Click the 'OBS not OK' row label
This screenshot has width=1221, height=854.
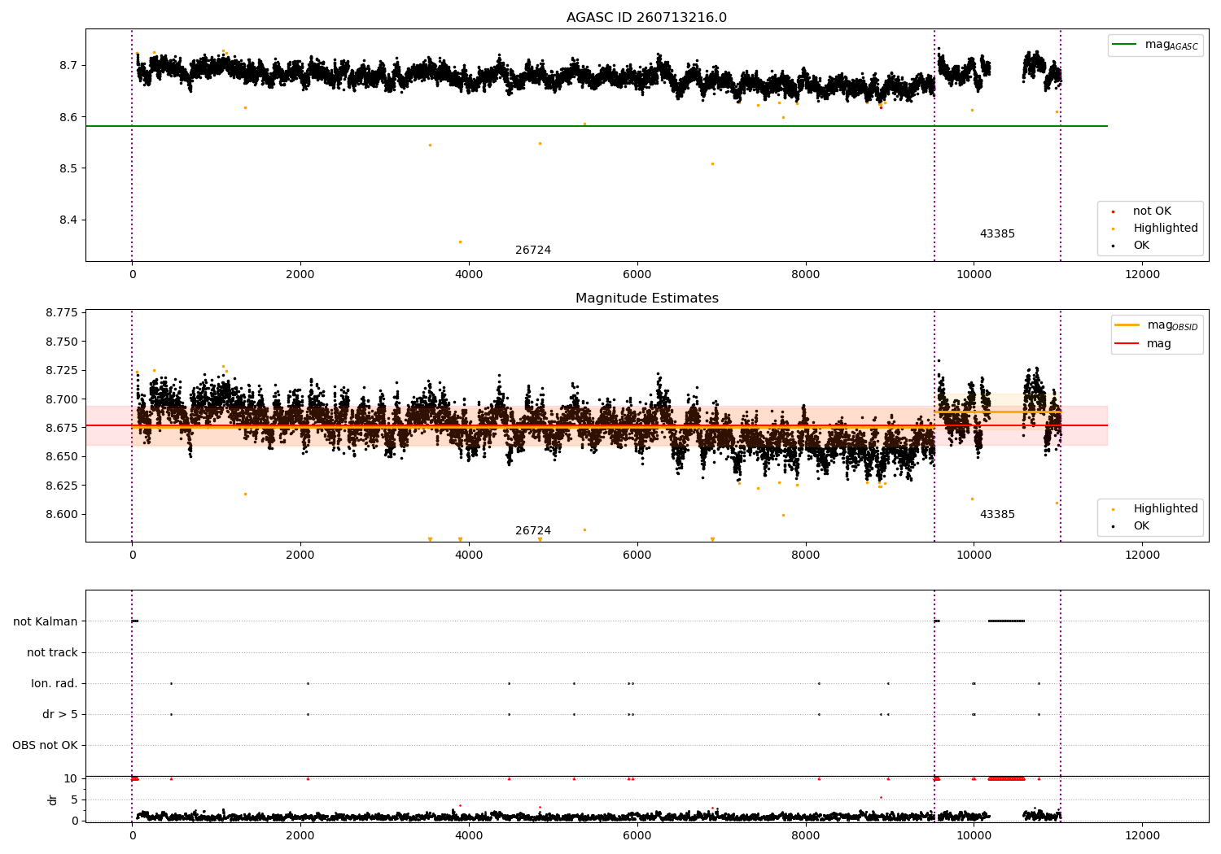point(46,746)
